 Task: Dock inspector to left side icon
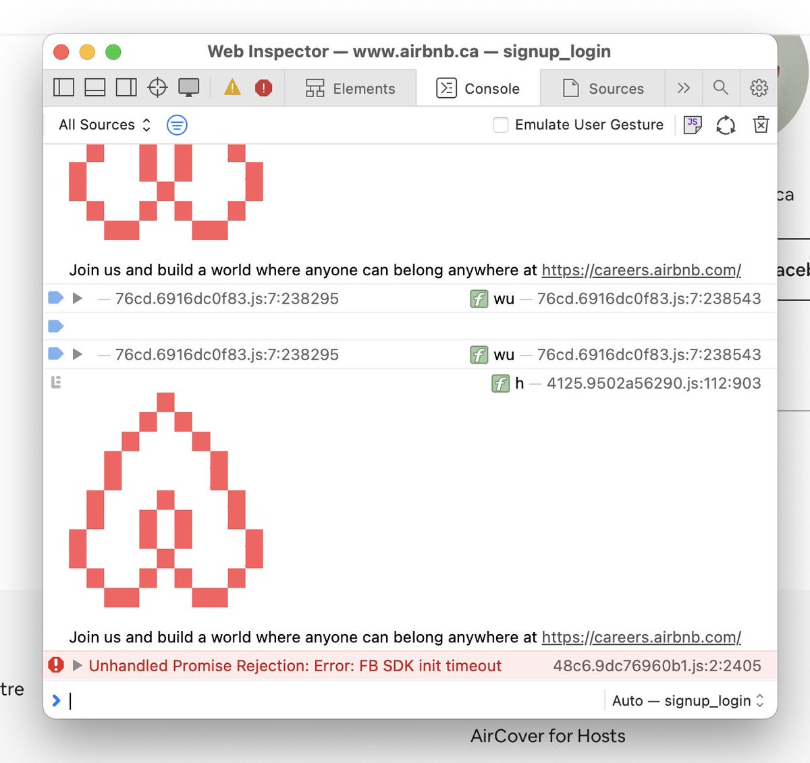pyautogui.click(x=63, y=88)
